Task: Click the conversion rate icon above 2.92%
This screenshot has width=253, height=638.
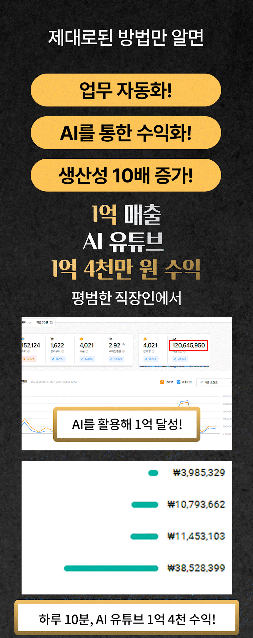Action: [x=110, y=339]
